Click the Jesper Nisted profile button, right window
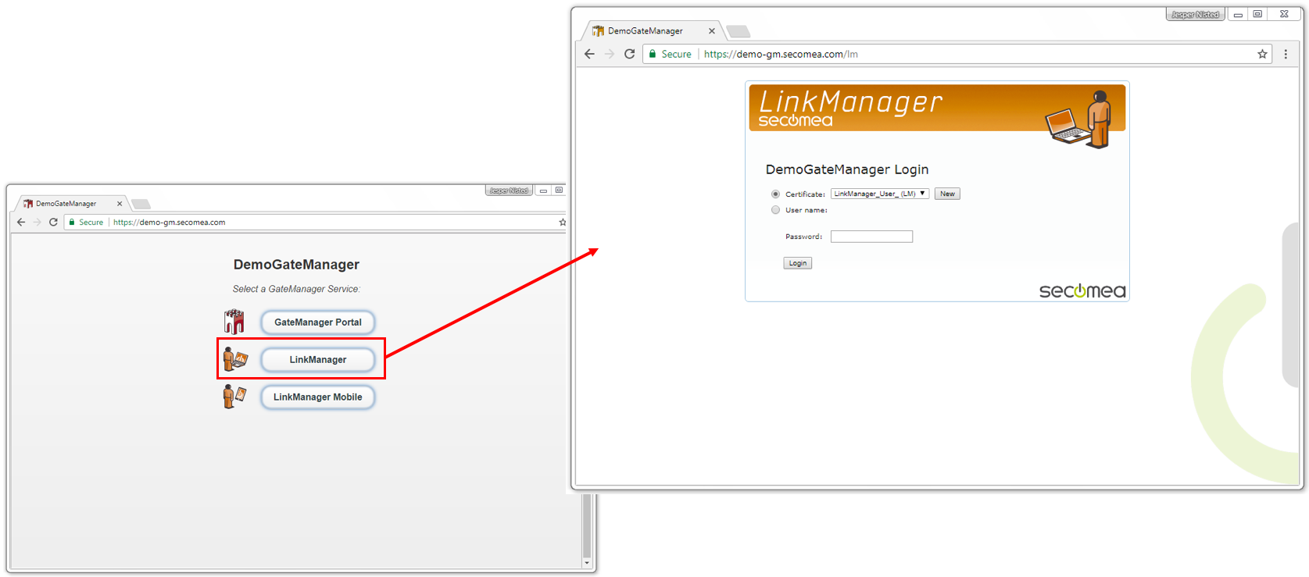This screenshot has height=577, width=1309. 1195,14
